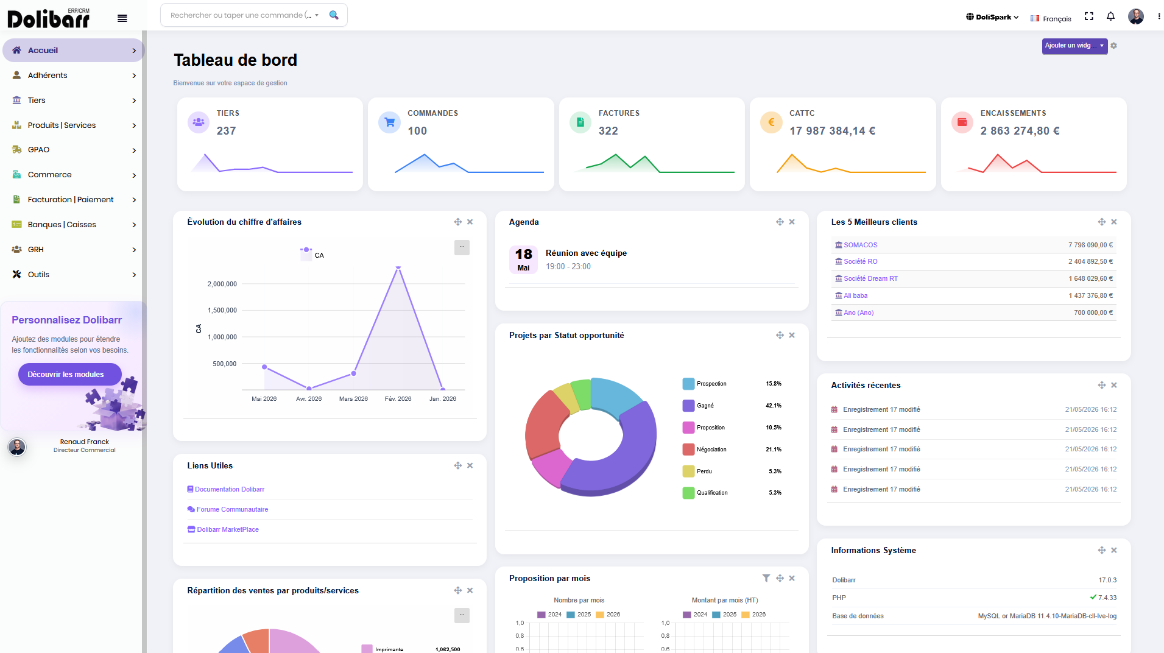Toggle the hamburger sidebar menu icon
This screenshot has width=1164, height=653.
[x=122, y=18]
